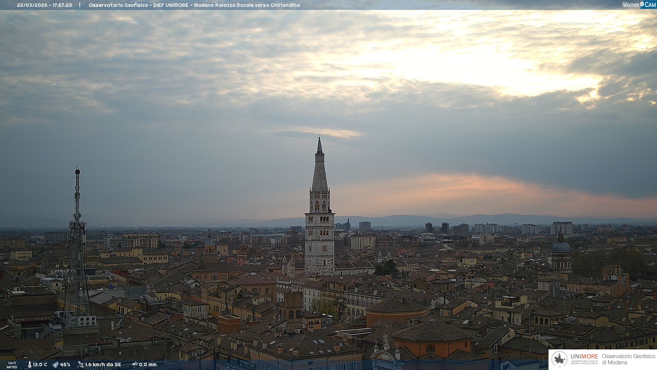Click the 45% humidity reading
The width and height of the screenshot is (657, 370).
tap(65, 365)
